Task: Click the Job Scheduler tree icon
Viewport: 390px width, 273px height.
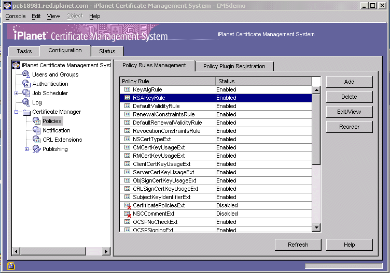Action: (x=26, y=93)
